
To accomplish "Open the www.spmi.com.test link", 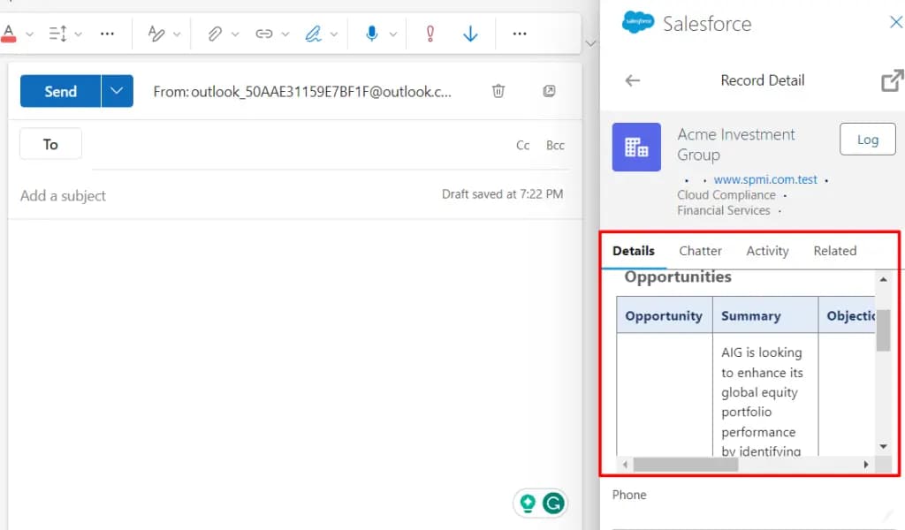I will coord(765,179).
